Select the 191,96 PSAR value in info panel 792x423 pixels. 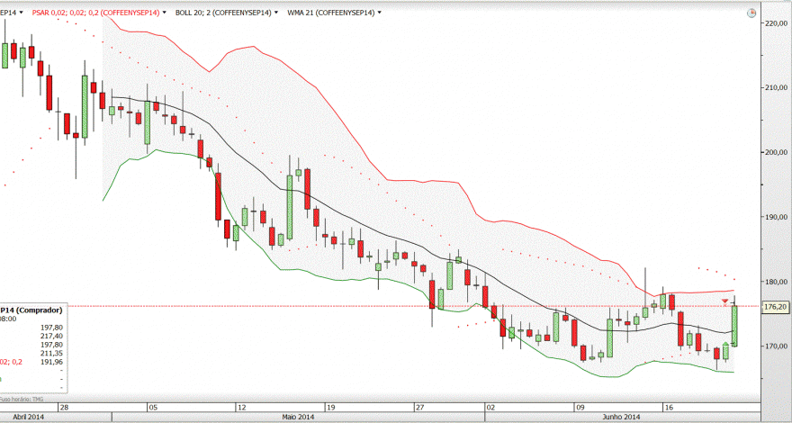[x=51, y=362]
